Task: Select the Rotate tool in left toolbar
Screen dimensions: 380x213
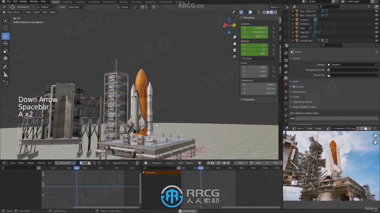Action: 6,43
